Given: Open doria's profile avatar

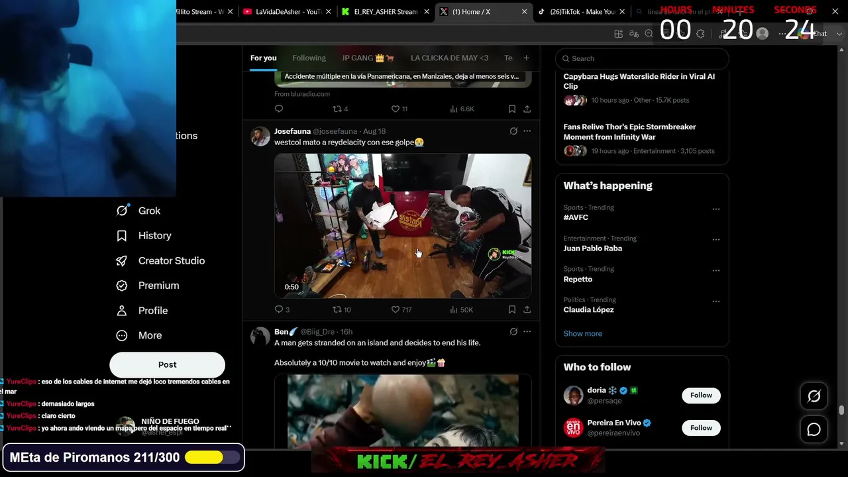Looking at the screenshot, I should coord(573,396).
